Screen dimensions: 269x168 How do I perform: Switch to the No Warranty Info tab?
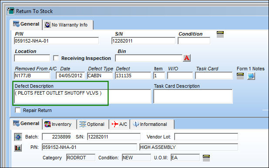68,25
